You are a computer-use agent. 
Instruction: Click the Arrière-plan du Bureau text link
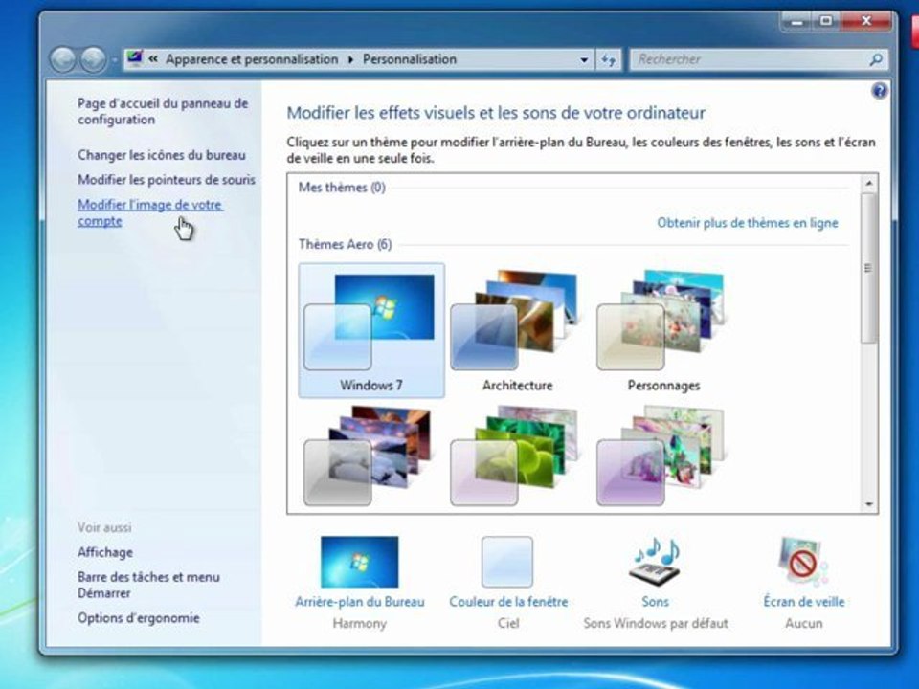pyautogui.click(x=359, y=602)
